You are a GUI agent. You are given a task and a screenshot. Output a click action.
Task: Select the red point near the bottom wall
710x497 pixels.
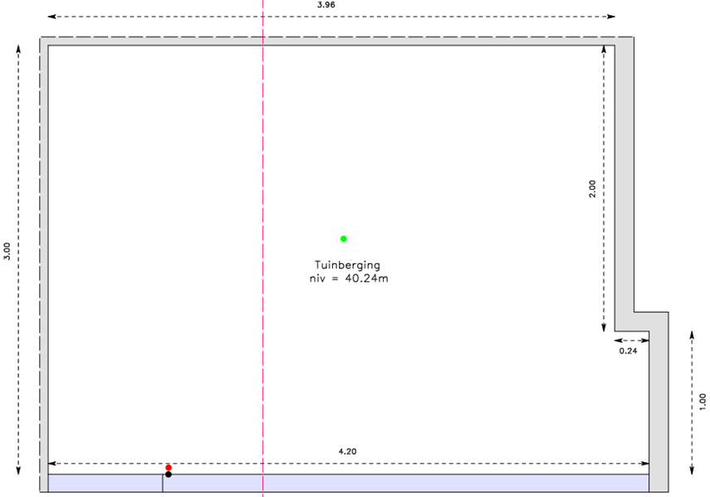pyautogui.click(x=169, y=468)
